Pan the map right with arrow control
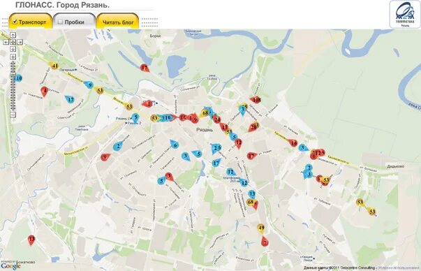The height and width of the screenshot is (271, 421). [x=20, y=42]
